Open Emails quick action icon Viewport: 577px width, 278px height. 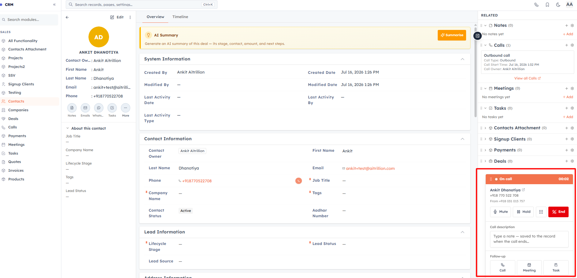tap(85, 108)
